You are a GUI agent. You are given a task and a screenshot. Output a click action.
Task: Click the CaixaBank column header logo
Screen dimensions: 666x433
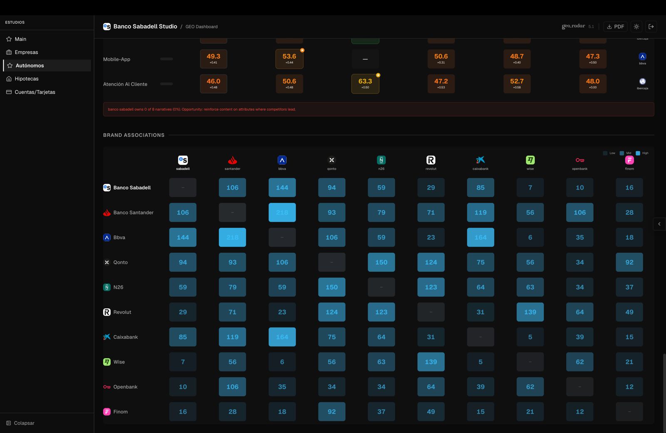[x=480, y=160]
